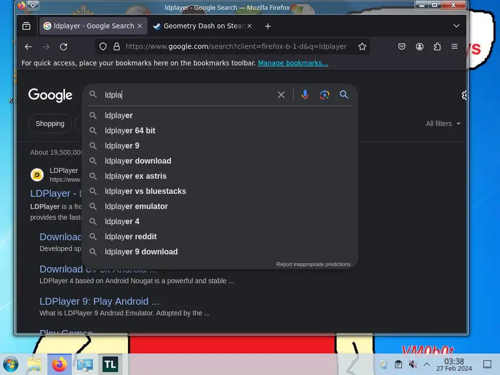The height and width of the screenshot is (375, 500).
Task: Click the LDPlayer result favicon
Action: coord(37,175)
